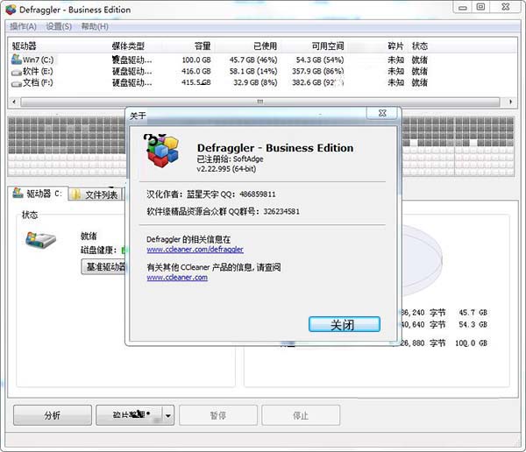
Task: Switch to the 文件列表 tab
Action: (x=96, y=194)
